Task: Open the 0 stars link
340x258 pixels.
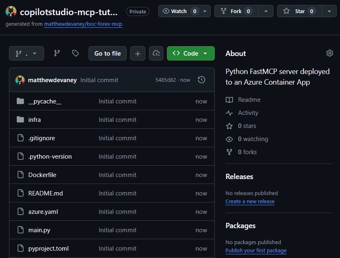Action: [247, 126]
